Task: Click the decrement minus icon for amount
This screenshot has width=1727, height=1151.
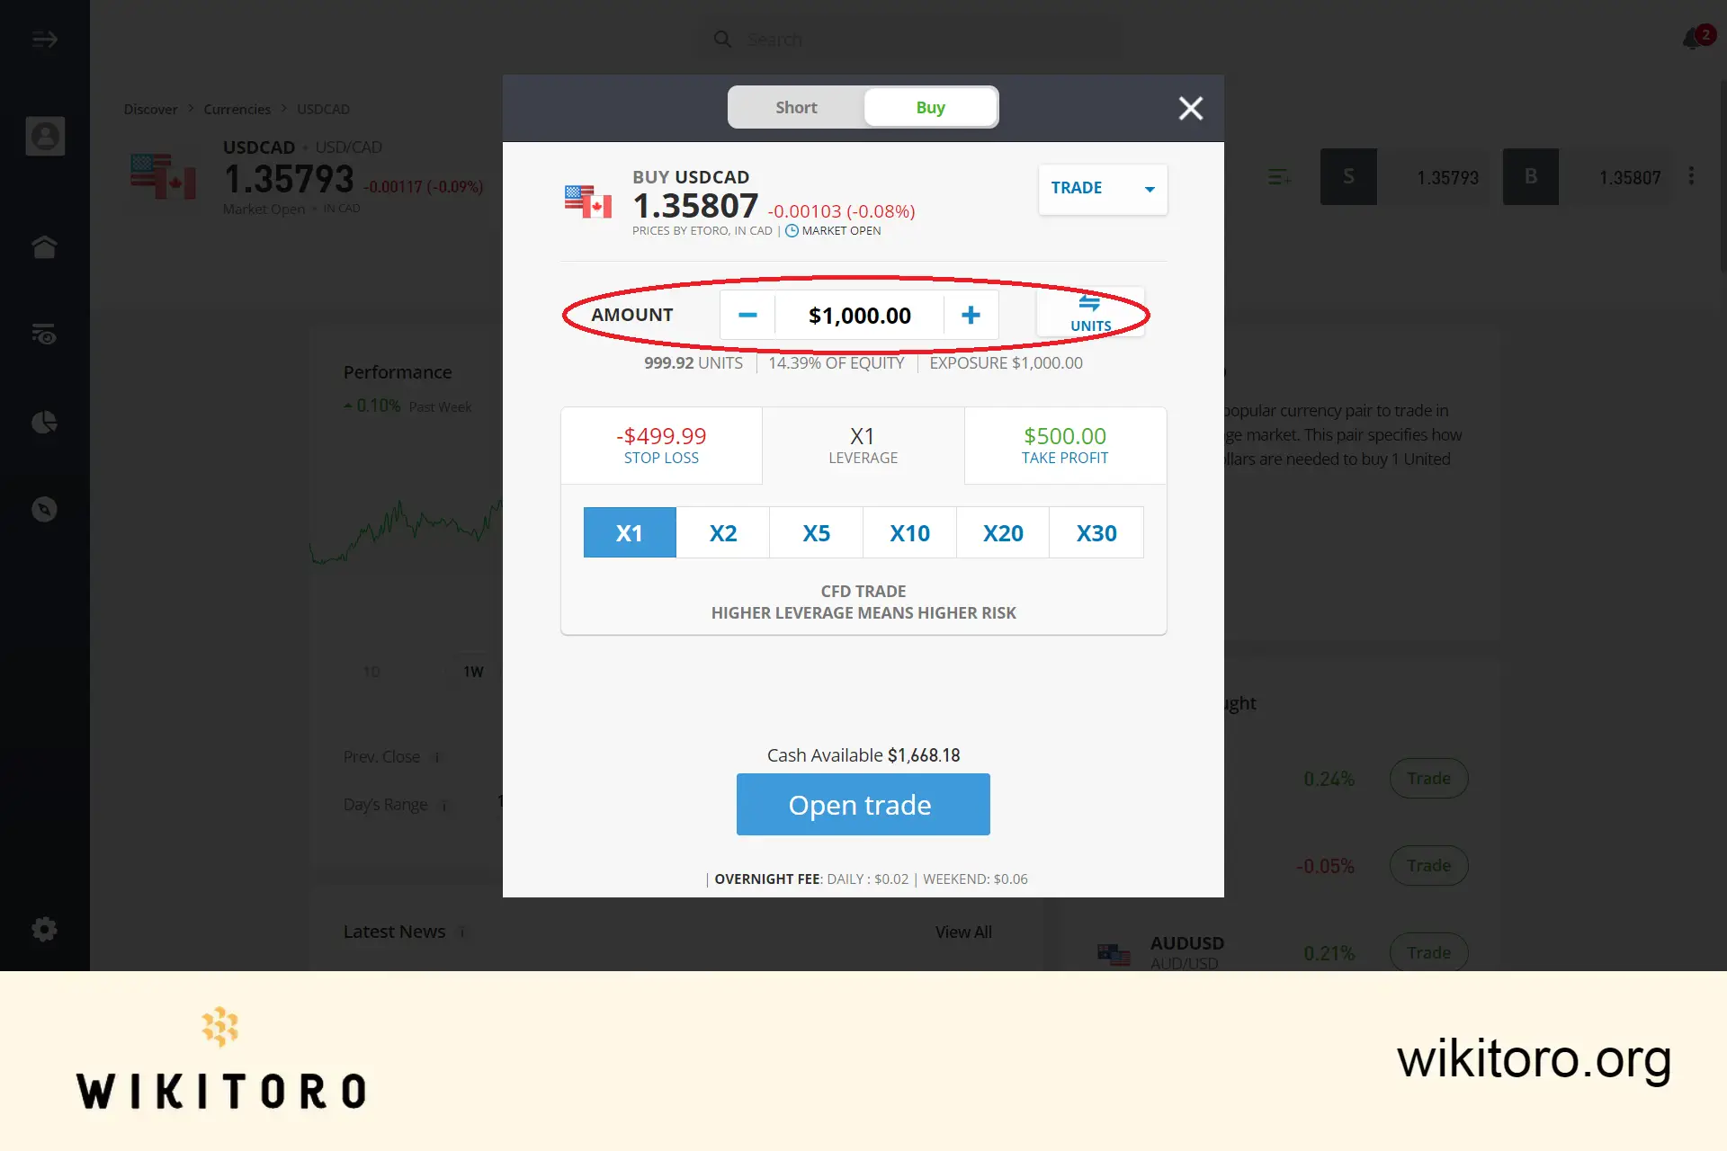Action: [x=747, y=315]
